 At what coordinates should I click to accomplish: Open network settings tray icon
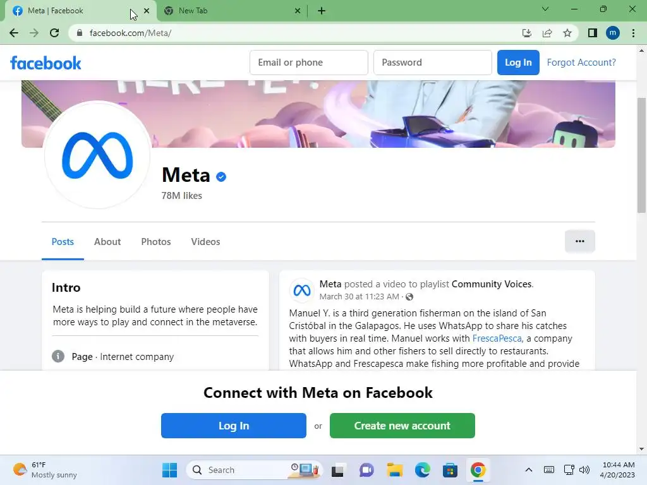[x=569, y=470]
